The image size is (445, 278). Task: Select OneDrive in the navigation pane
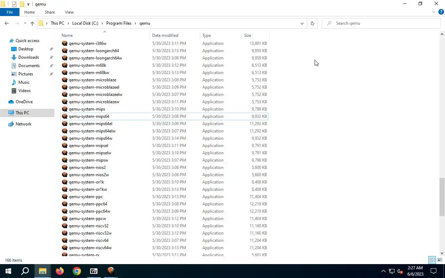click(24, 102)
